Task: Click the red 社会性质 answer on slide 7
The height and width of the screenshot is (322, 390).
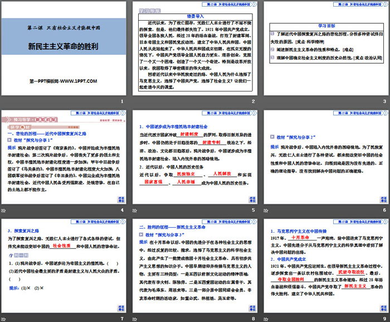Action: [65, 244]
